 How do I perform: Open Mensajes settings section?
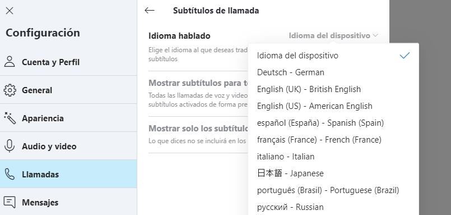pos(68,202)
